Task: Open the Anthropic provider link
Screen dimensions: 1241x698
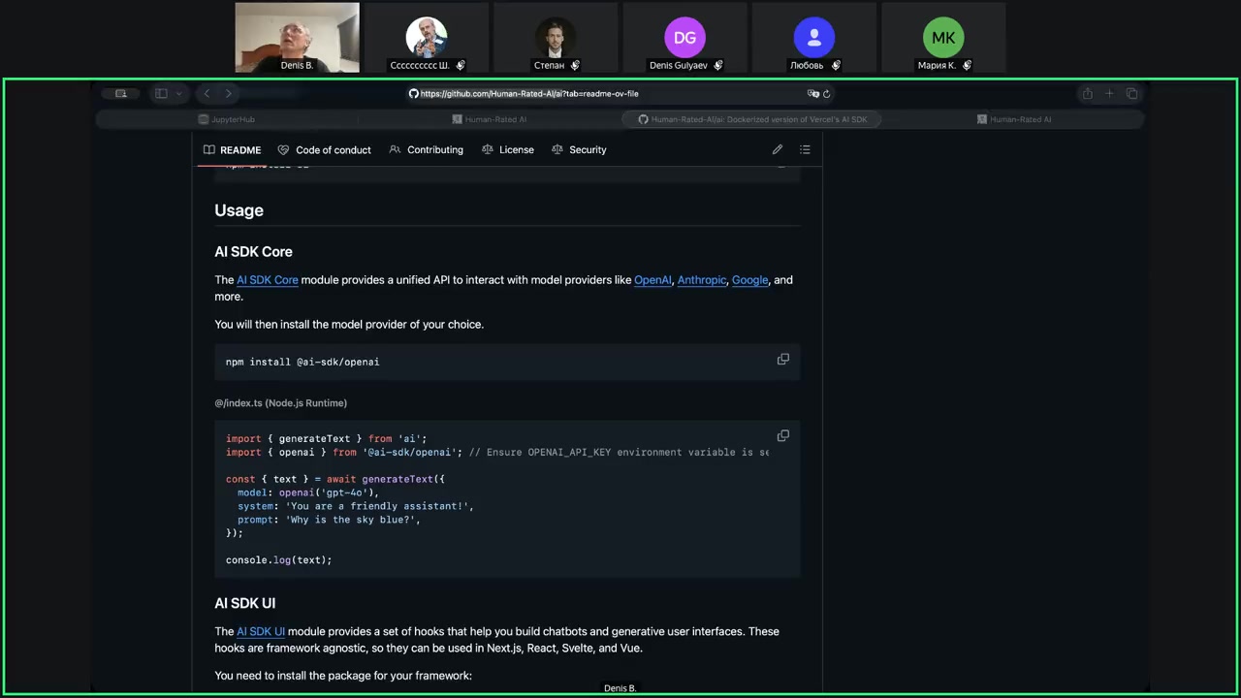Action: point(701,280)
